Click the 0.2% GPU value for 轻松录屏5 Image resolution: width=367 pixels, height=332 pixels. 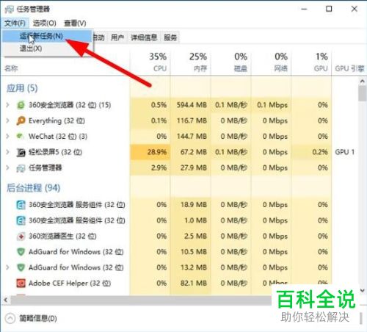(x=320, y=152)
